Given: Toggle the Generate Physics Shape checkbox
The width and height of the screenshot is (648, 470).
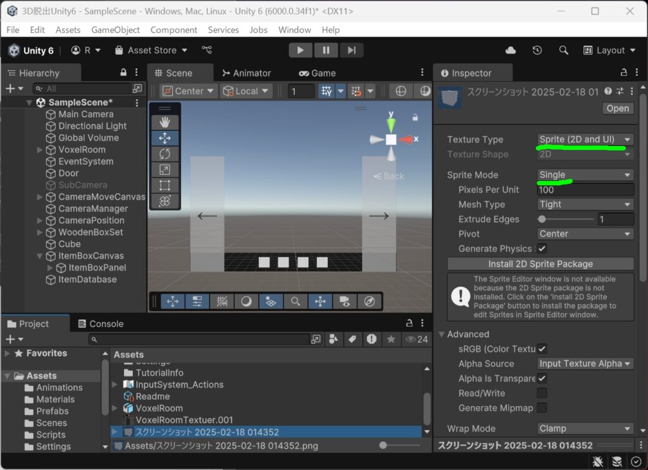Looking at the screenshot, I should pyautogui.click(x=542, y=249).
